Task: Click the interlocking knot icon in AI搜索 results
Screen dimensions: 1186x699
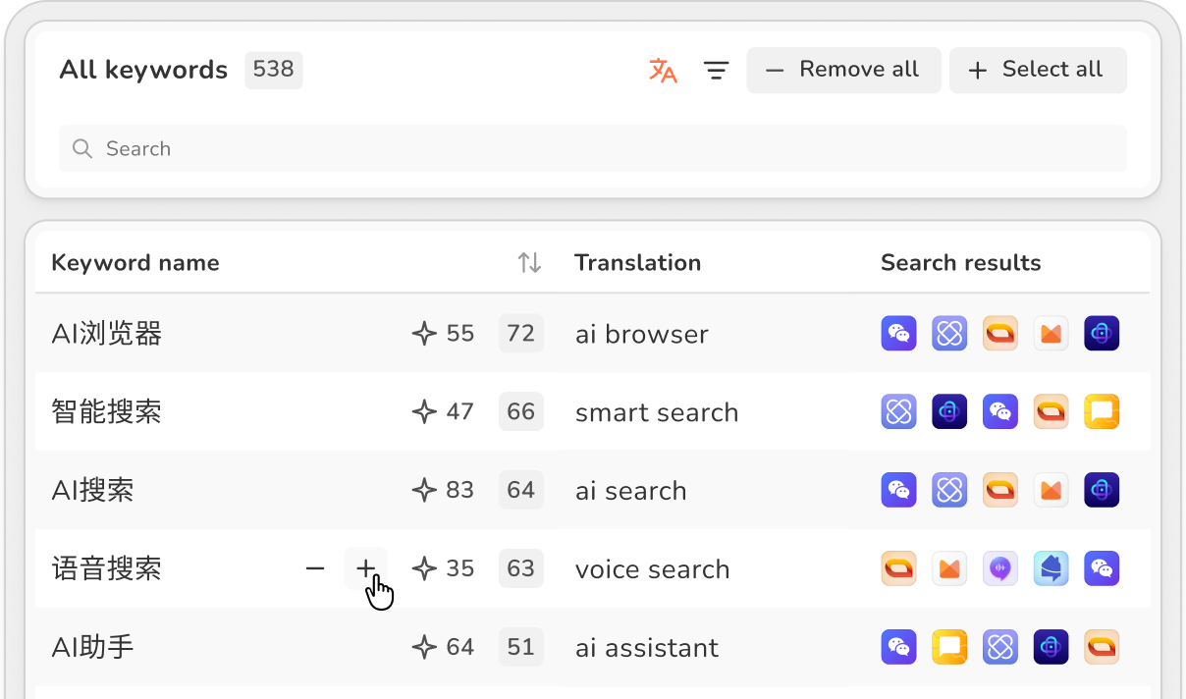Action: (949, 490)
